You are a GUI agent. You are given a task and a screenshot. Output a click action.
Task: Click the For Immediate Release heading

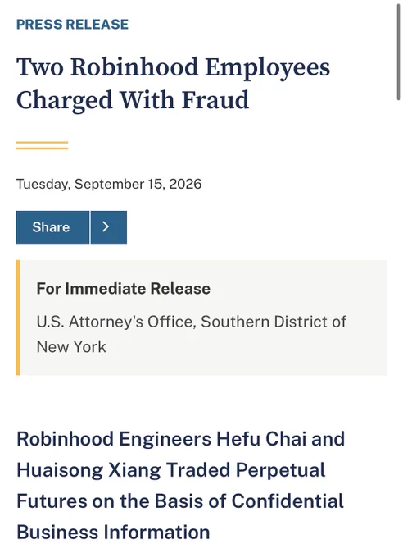tap(124, 288)
